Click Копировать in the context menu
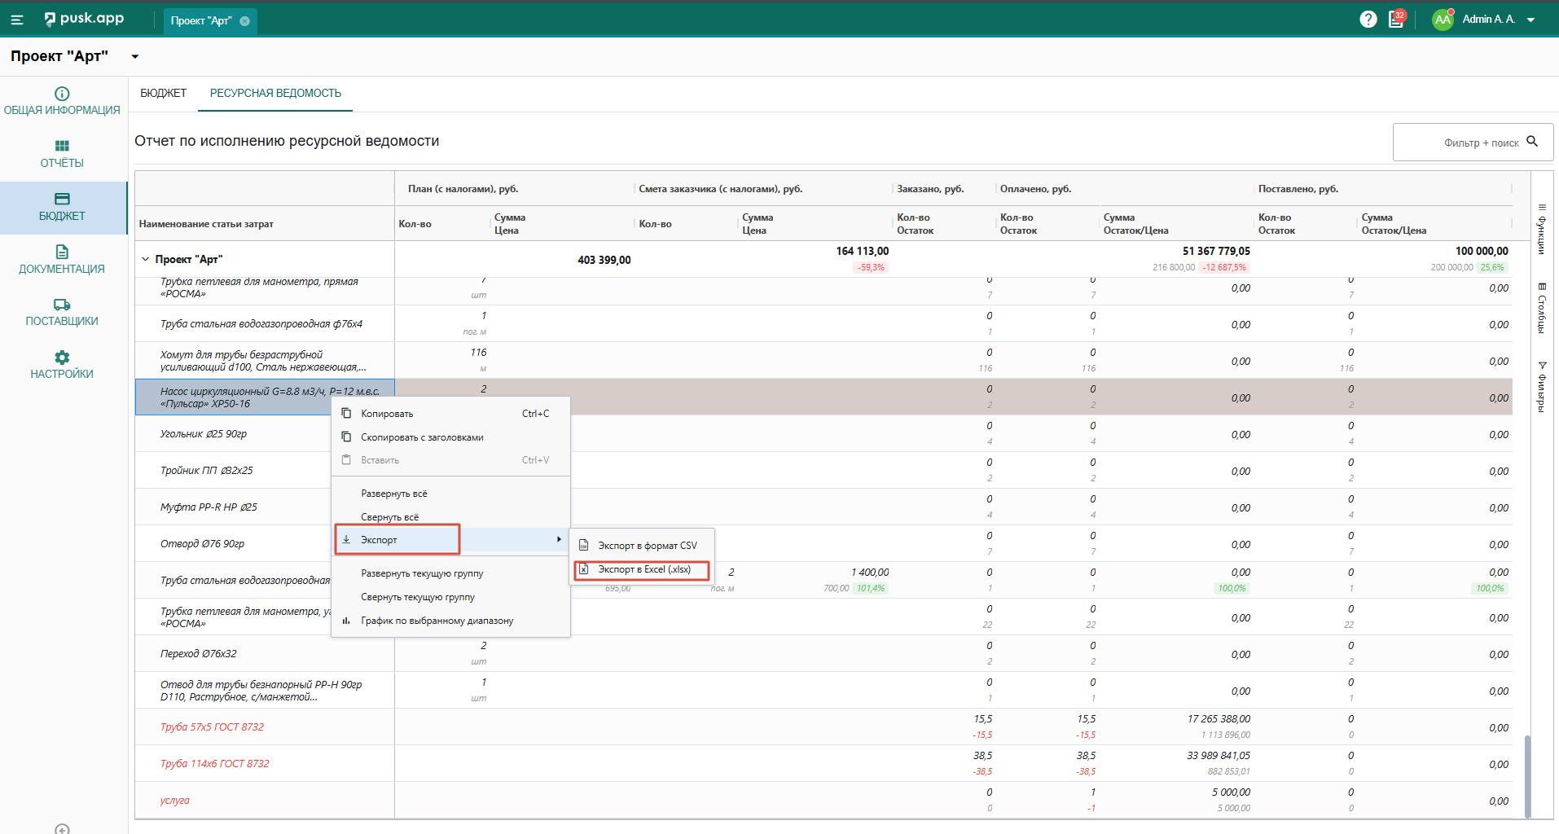Viewport: 1559px width, 834px height. (387, 414)
